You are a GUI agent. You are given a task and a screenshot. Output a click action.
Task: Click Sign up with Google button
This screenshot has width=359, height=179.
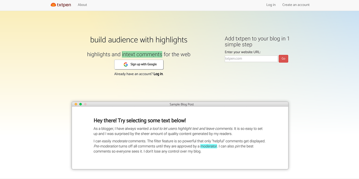click(x=139, y=64)
